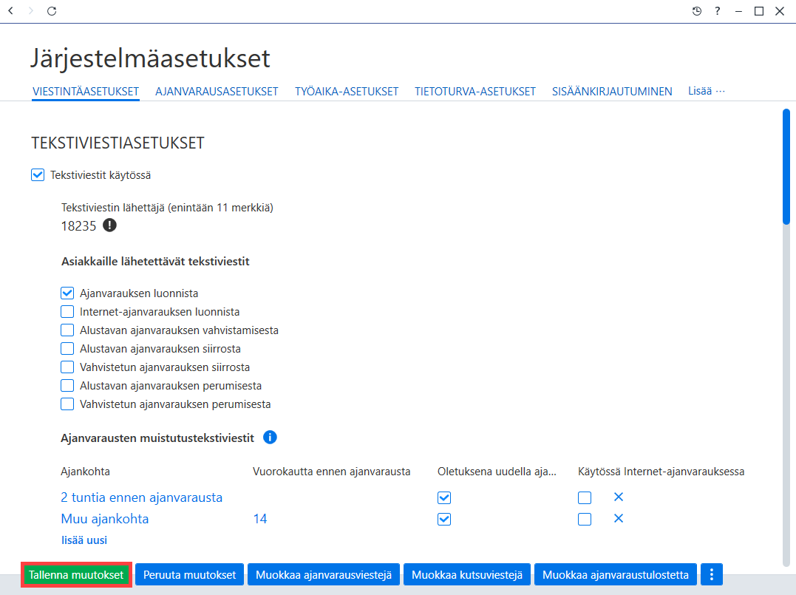
Task: Open the TIETOTURVA-ASETUKSET tab
Action: pos(475,92)
